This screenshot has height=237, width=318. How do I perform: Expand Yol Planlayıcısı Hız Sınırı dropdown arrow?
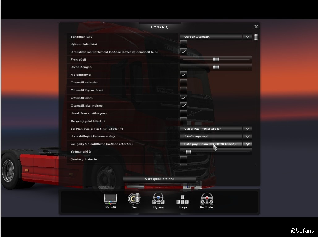247,129
